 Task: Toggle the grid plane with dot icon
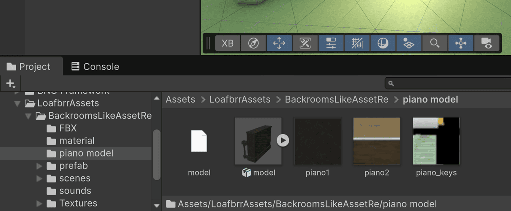coord(409,43)
